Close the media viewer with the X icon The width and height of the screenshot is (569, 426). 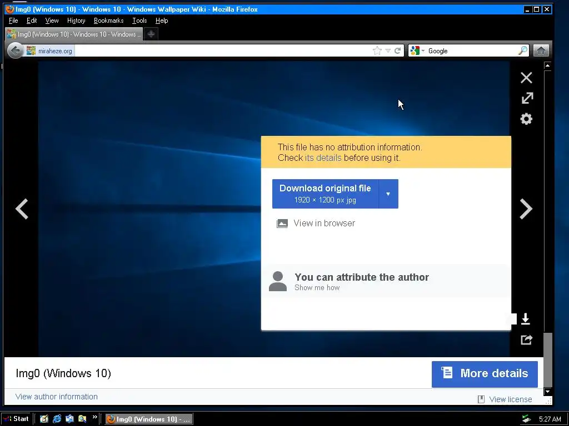526,78
